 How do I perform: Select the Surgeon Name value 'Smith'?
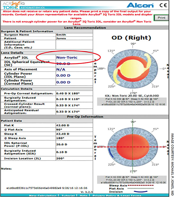61,35
